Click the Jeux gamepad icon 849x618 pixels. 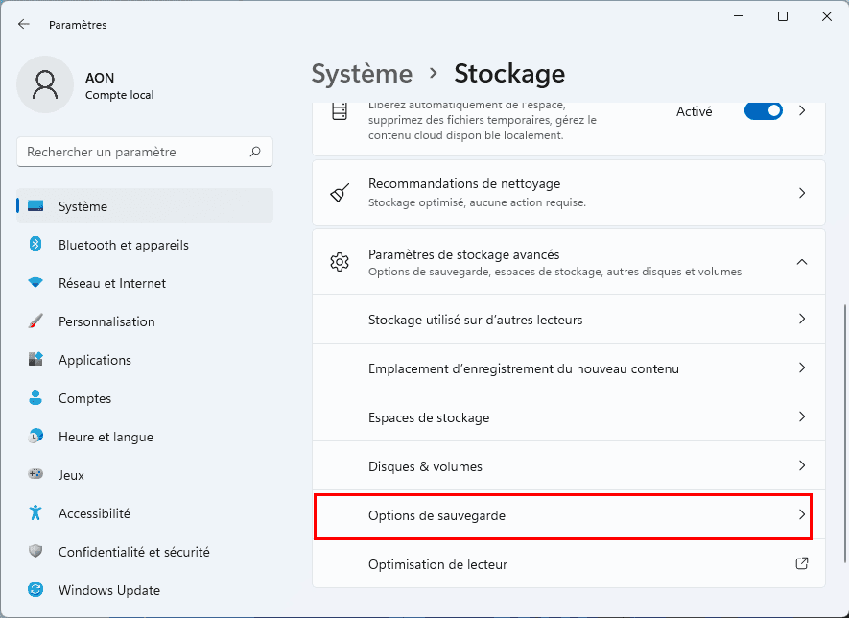(x=35, y=475)
